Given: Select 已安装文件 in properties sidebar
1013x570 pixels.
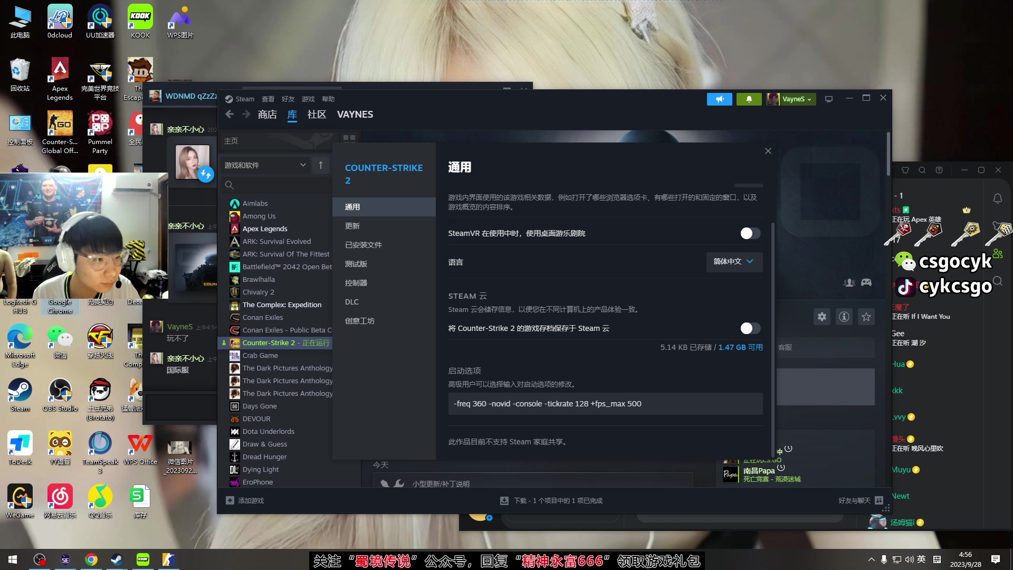Looking at the screenshot, I should pos(384,245).
